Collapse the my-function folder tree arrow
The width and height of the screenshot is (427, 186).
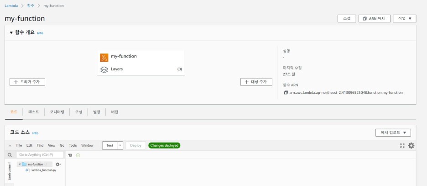[20, 164]
